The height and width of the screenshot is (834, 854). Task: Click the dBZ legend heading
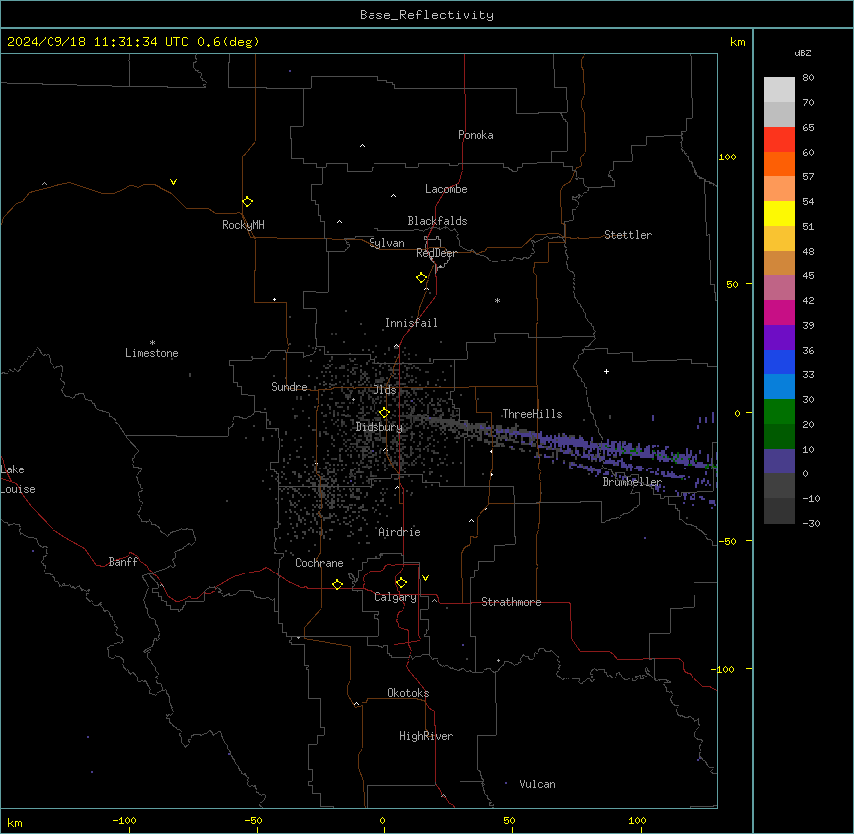(802, 53)
